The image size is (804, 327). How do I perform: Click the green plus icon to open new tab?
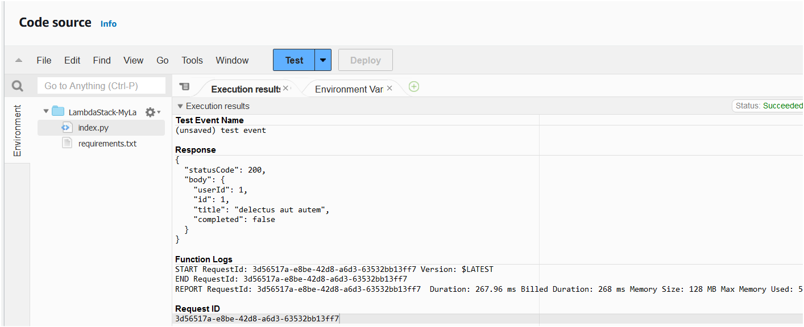pos(413,86)
